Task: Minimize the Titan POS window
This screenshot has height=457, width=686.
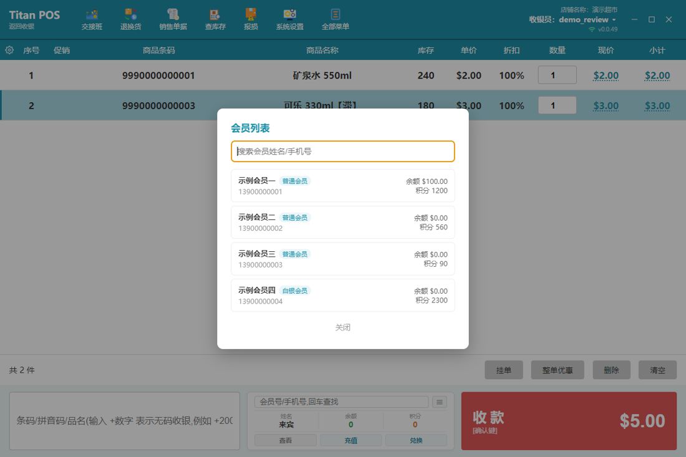Action: [x=634, y=20]
